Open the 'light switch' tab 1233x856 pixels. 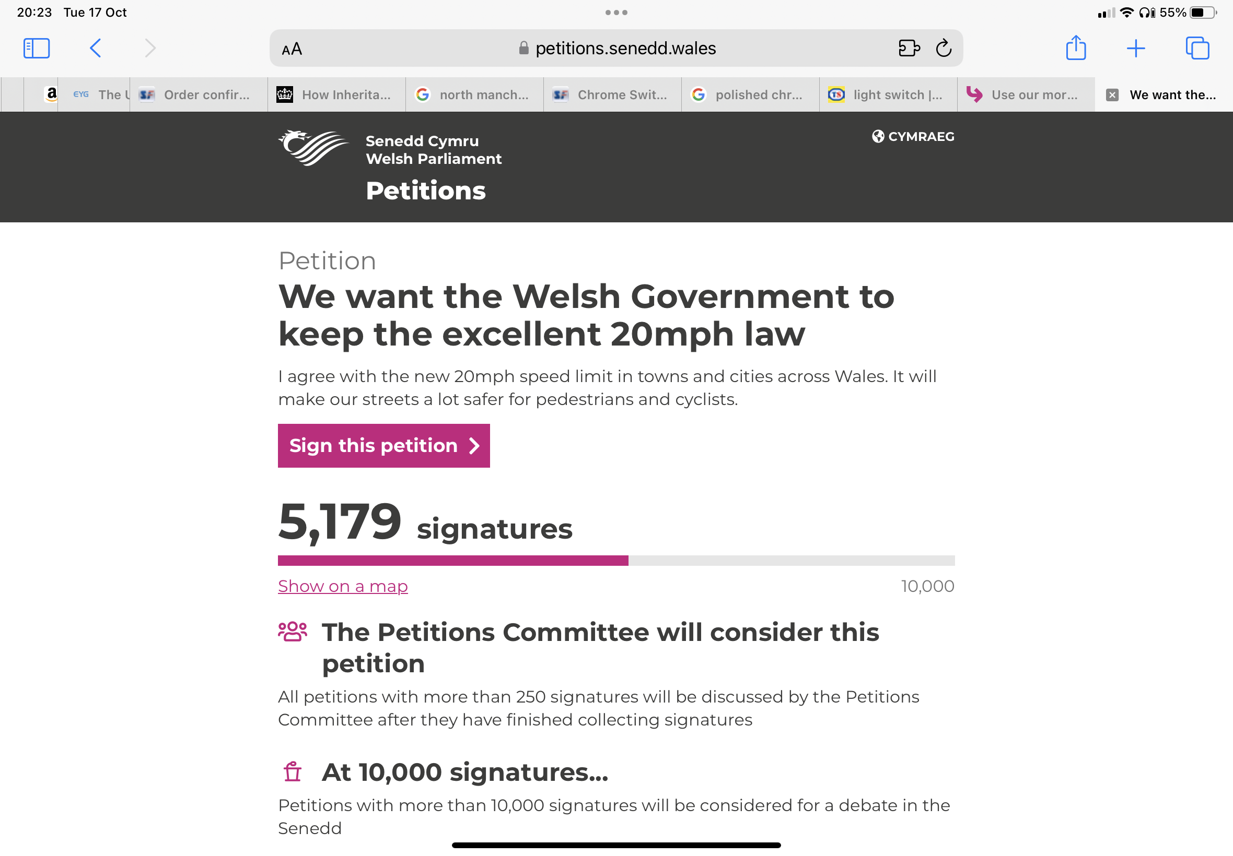coord(888,95)
